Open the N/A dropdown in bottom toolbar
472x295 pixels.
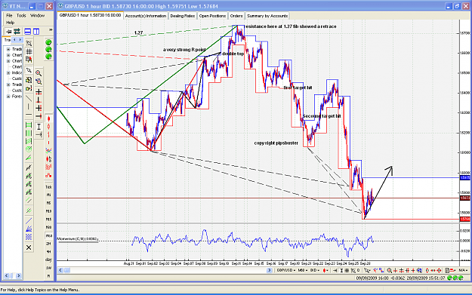point(463,270)
